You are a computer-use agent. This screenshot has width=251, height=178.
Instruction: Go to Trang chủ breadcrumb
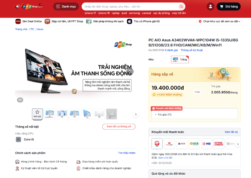tap(21, 29)
